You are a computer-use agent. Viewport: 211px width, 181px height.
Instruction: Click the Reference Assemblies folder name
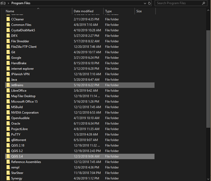tap(26, 162)
